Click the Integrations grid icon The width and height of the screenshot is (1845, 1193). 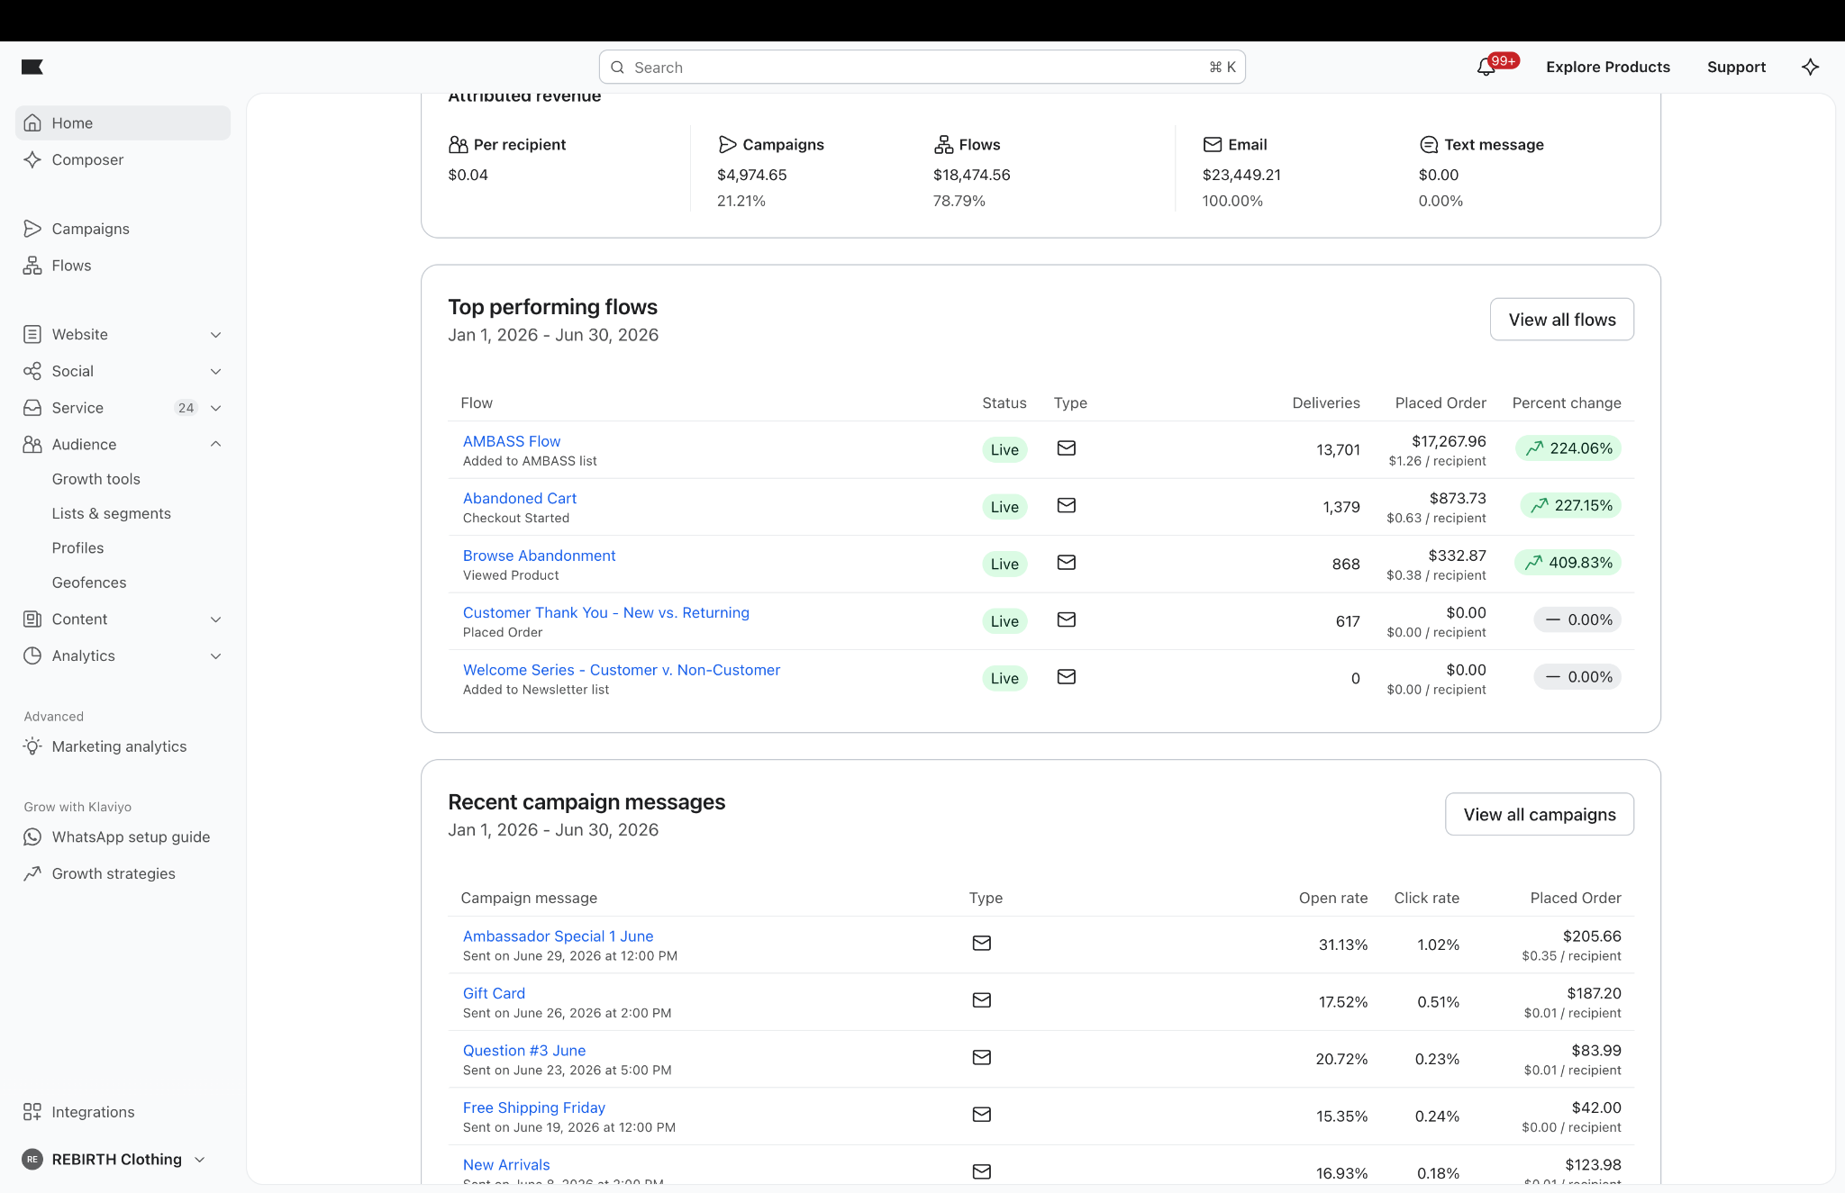click(32, 1112)
